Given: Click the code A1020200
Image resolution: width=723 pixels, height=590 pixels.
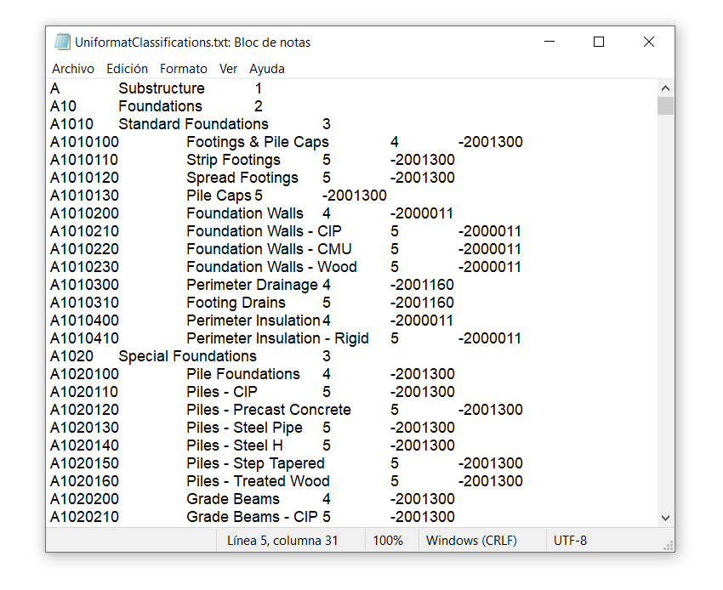Looking at the screenshot, I should (84, 499).
